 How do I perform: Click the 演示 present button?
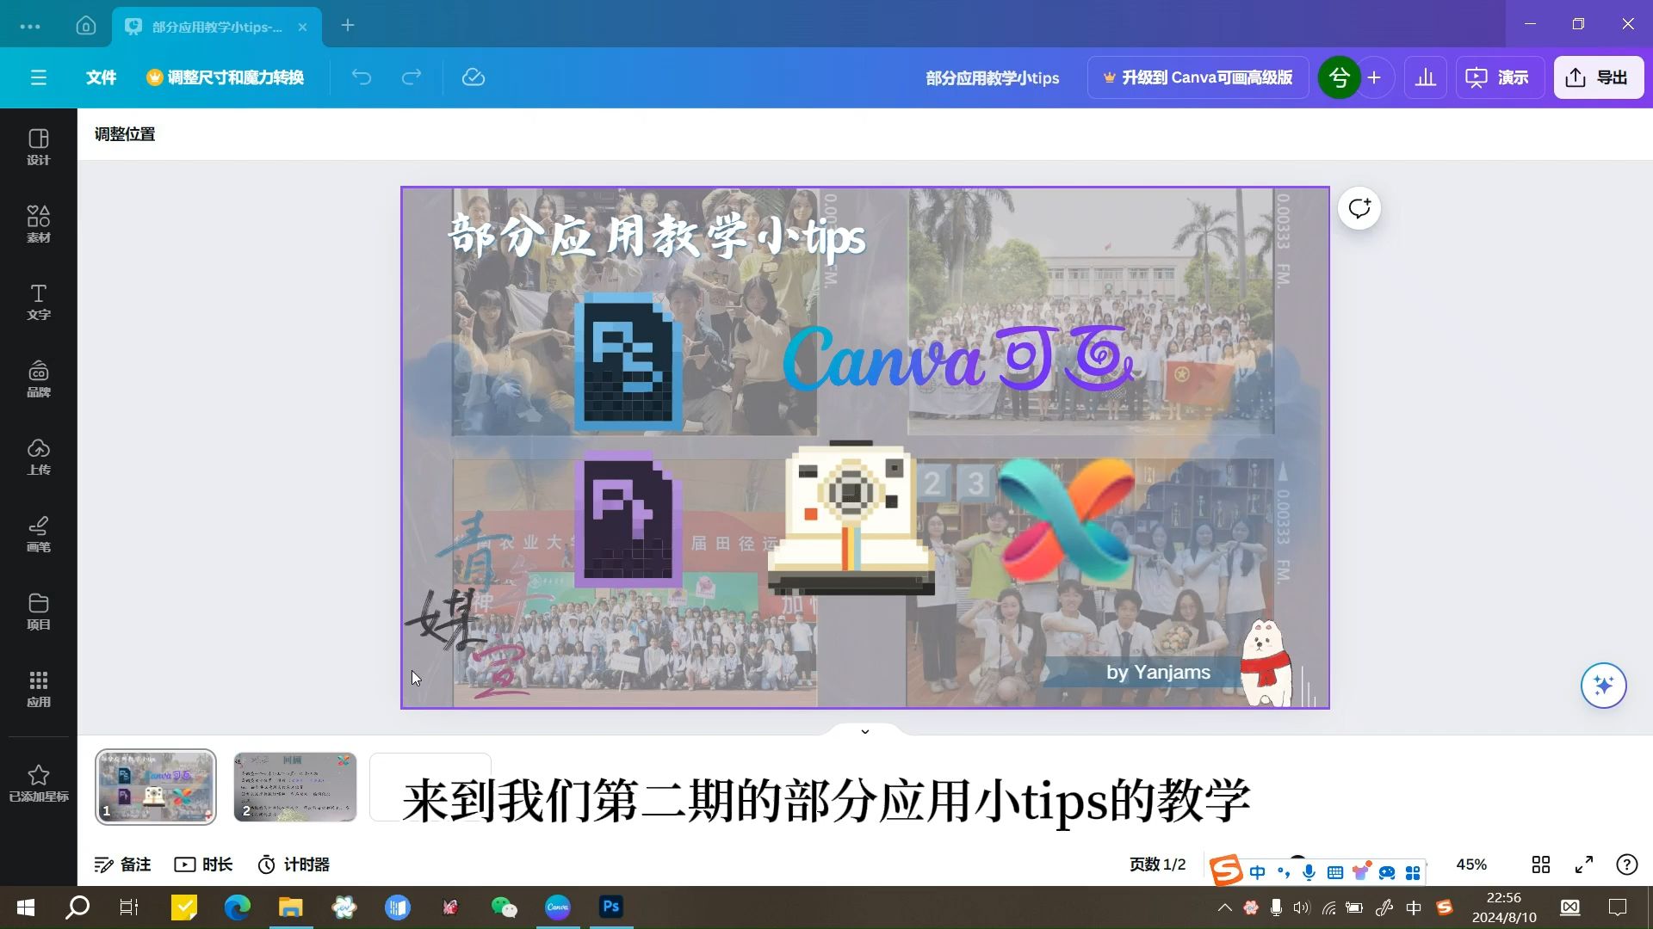point(1498,77)
